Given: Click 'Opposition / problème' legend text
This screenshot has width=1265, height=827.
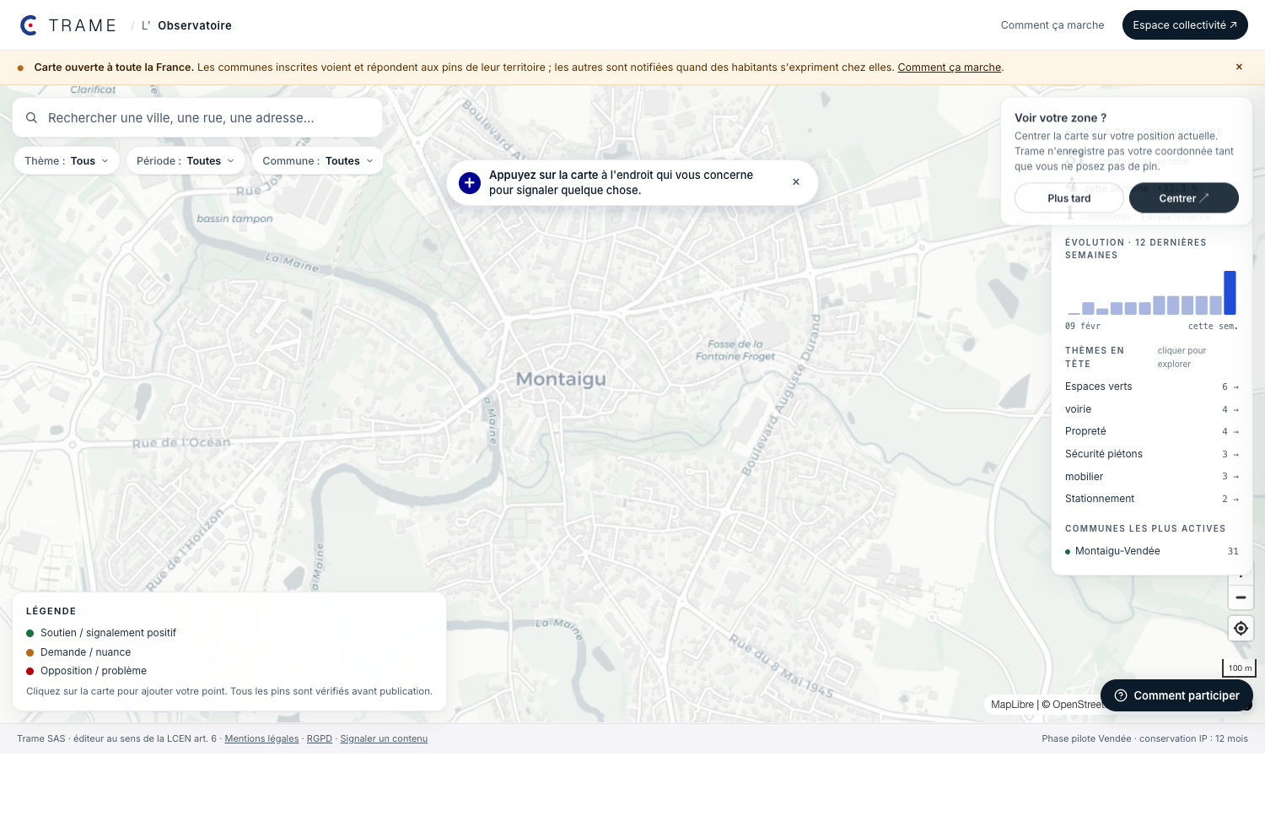Looking at the screenshot, I should tap(94, 671).
